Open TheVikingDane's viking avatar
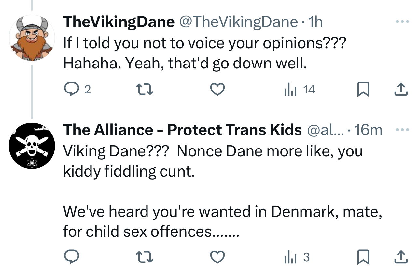 click(x=32, y=38)
